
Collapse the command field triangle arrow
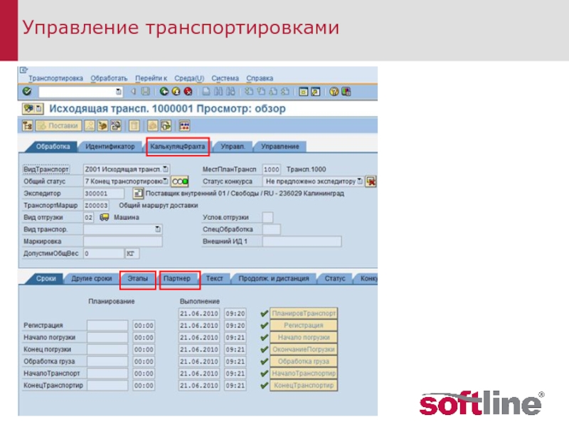coord(133,92)
